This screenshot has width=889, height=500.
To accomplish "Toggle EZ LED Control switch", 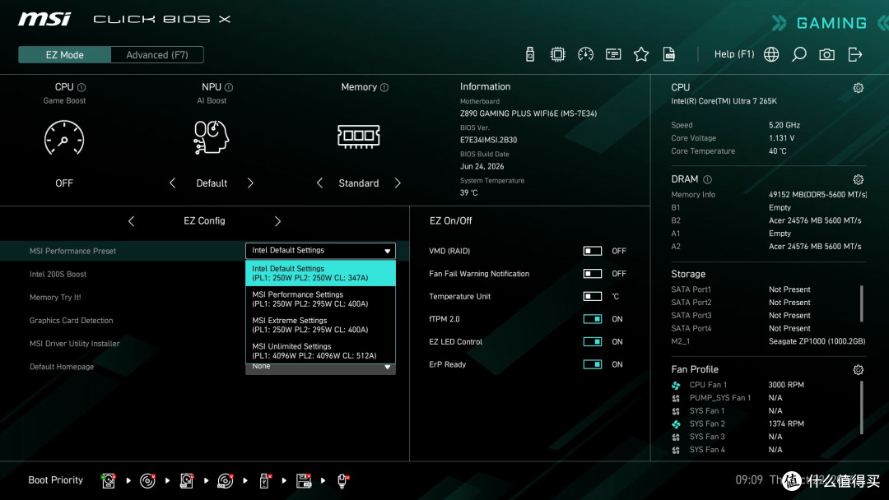I will point(593,341).
